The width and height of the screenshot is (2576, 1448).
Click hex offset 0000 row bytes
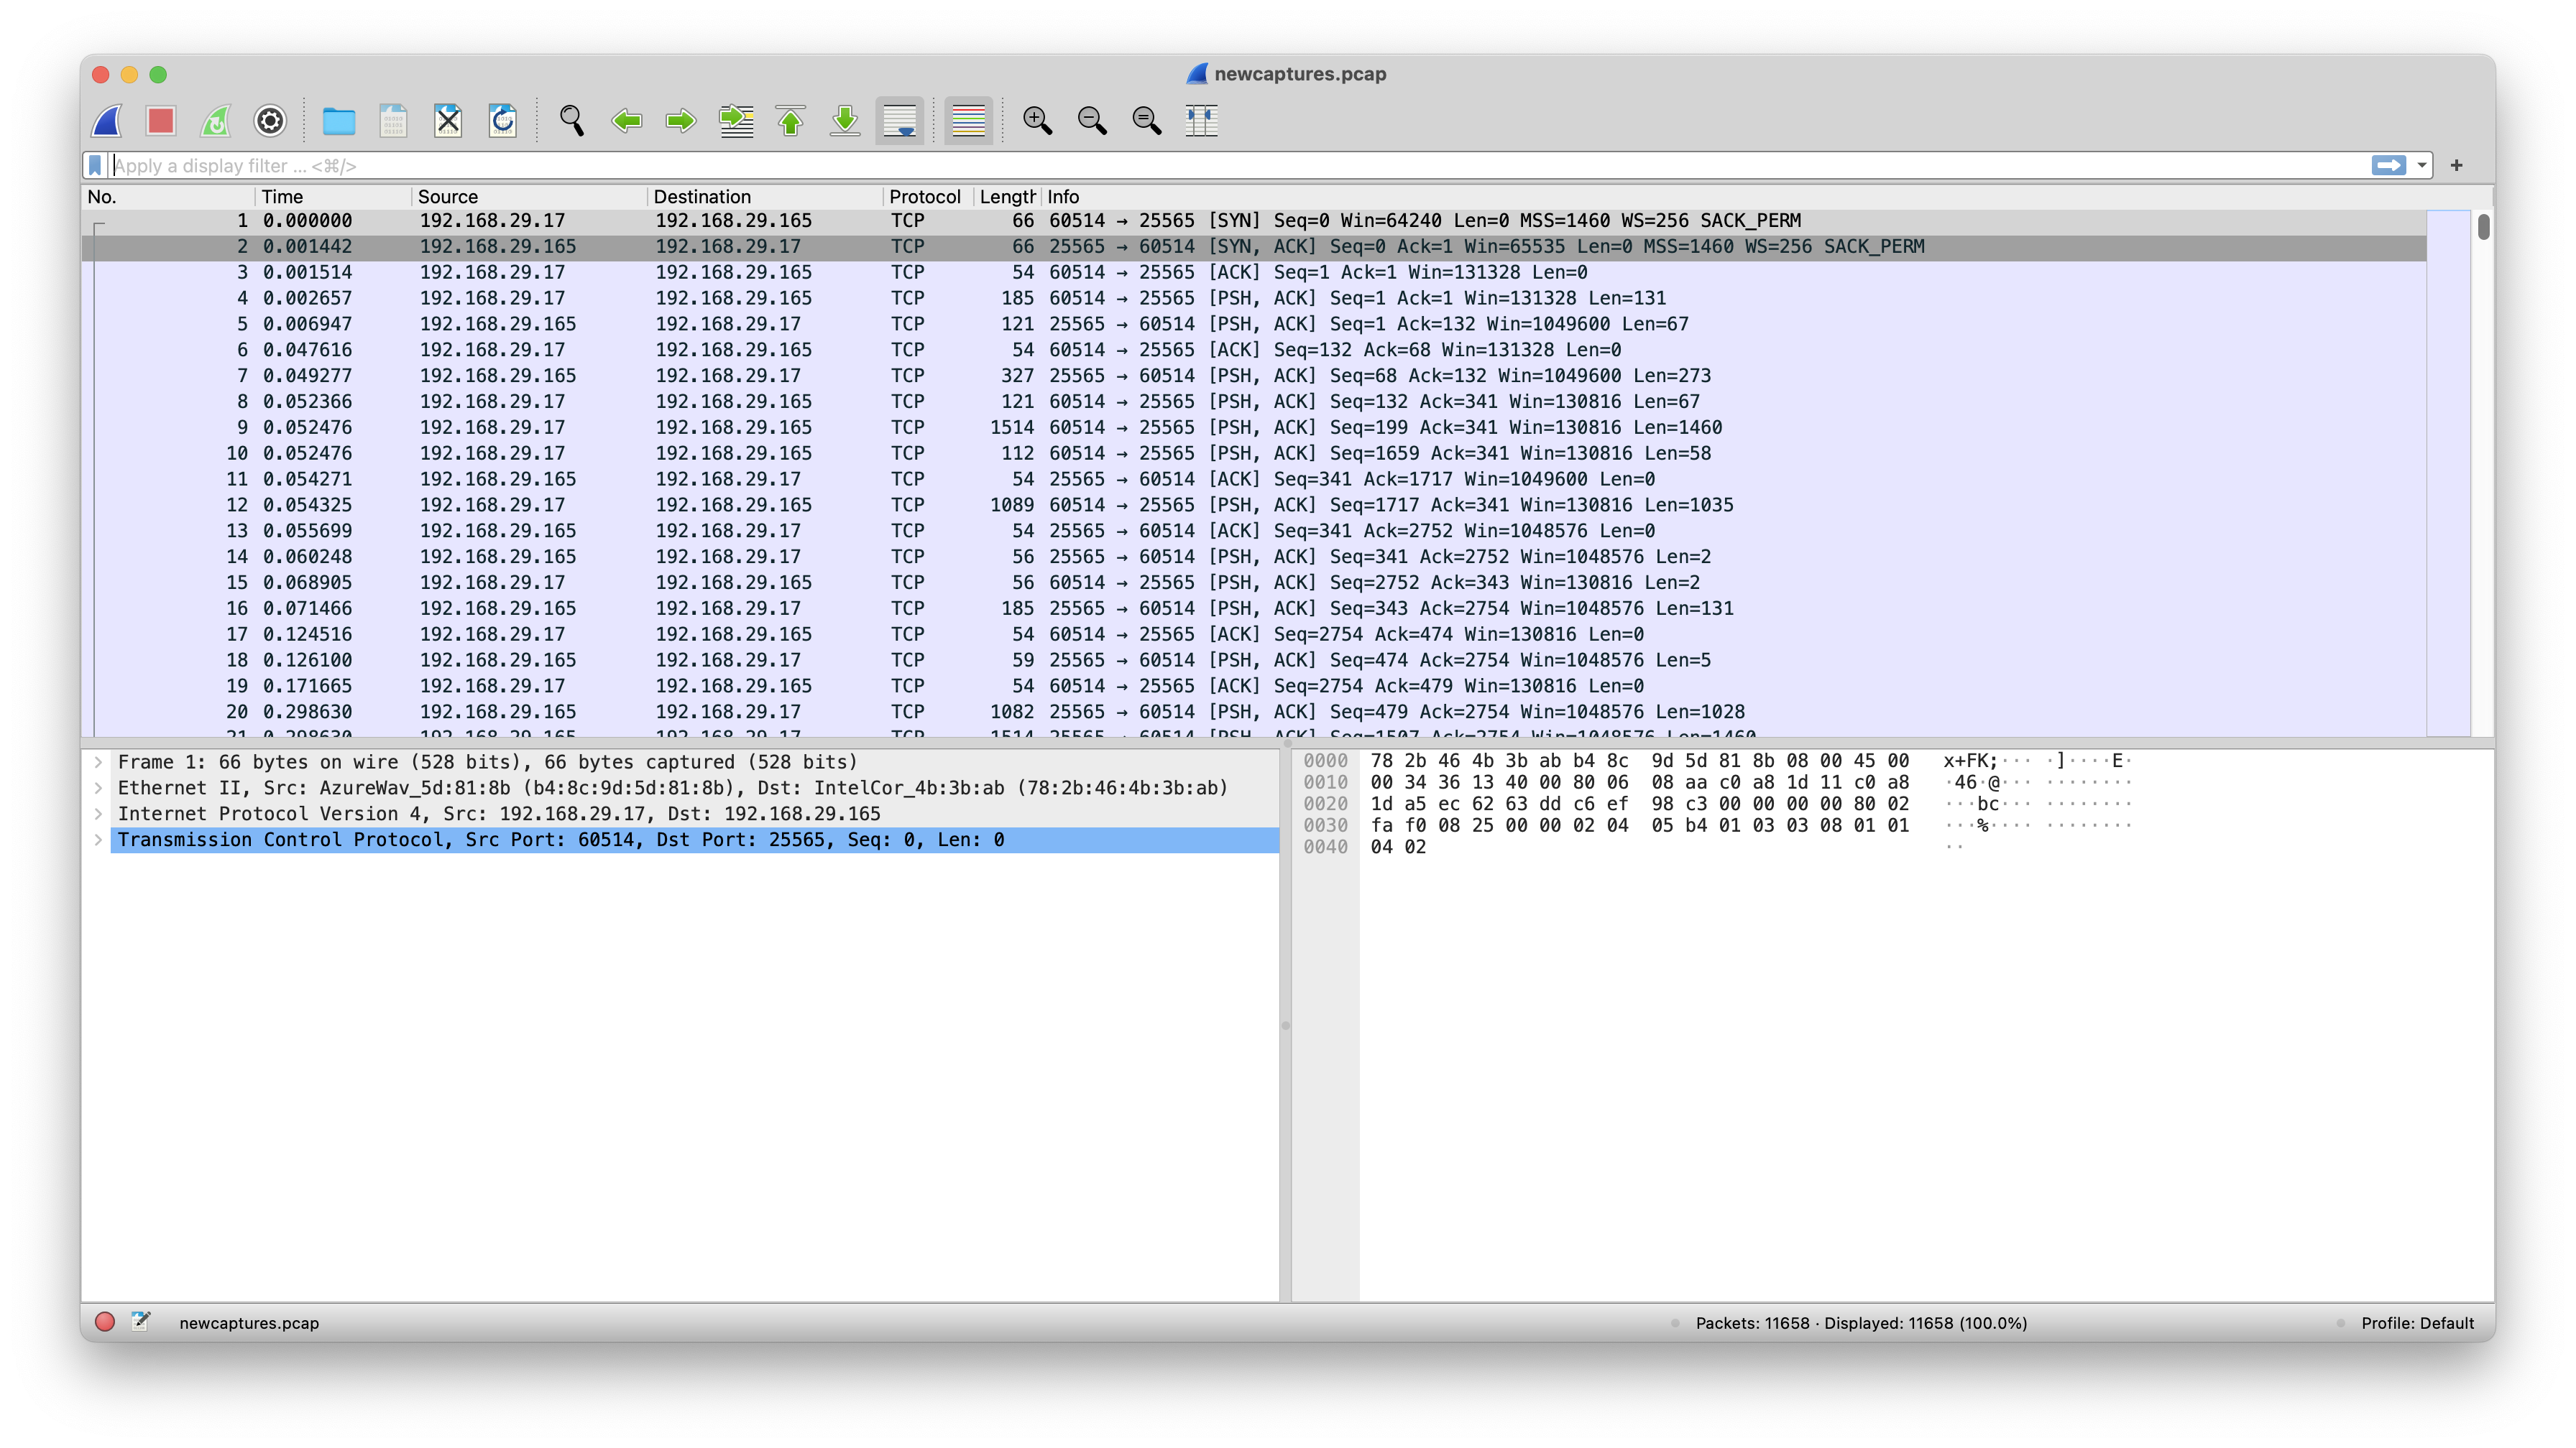click(x=1639, y=761)
